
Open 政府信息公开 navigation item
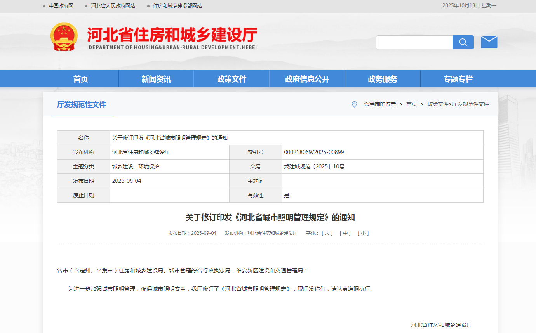307,79
